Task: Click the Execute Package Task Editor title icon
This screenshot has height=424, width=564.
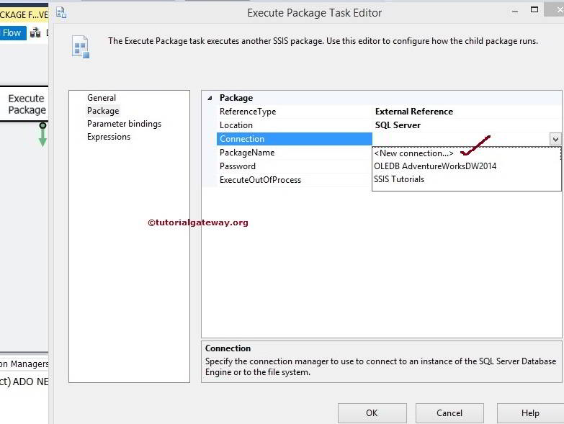Action: pos(61,13)
